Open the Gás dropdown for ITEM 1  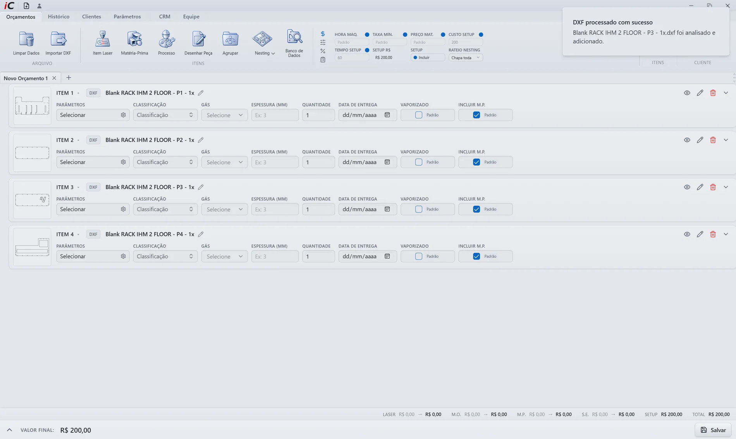(x=224, y=115)
